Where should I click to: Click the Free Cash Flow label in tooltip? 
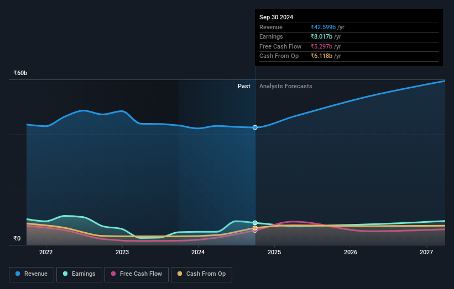coord(280,46)
